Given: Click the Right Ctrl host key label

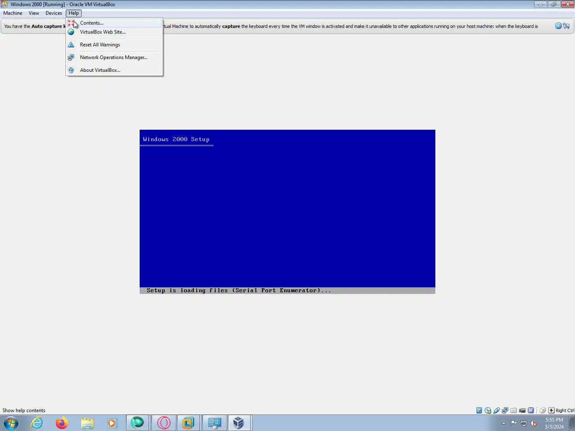Looking at the screenshot, I should pyautogui.click(x=565, y=410).
